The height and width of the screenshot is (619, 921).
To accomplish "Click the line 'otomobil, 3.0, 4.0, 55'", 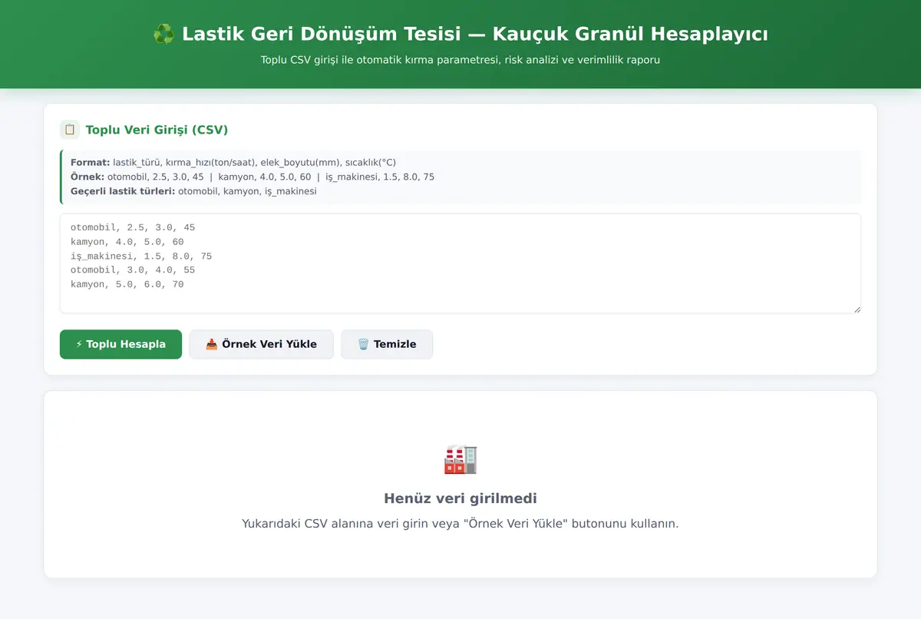I will point(133,270).
